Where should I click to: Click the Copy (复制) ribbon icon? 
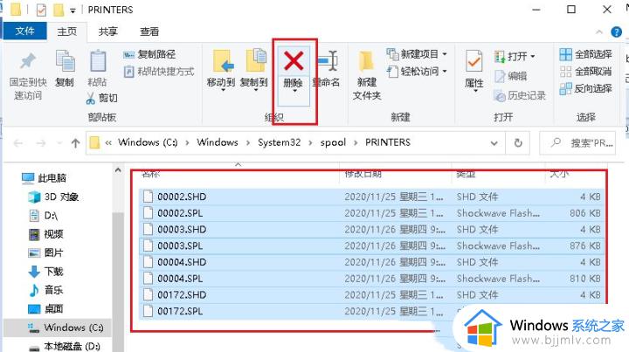tap(65, 61)
